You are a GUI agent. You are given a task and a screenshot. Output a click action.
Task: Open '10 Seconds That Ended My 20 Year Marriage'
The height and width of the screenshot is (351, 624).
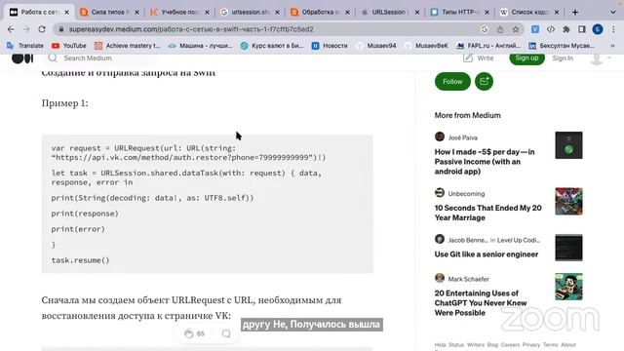click(487, 213)
